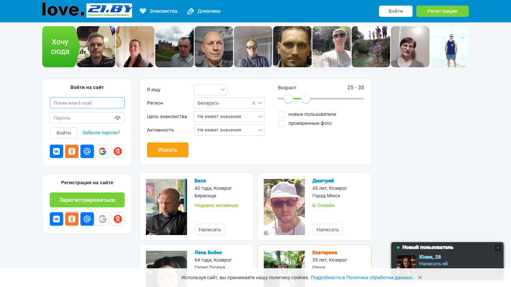511x287 pixels.
Task: Focus the Логин или E-mail field
Action: coord(87,103)
